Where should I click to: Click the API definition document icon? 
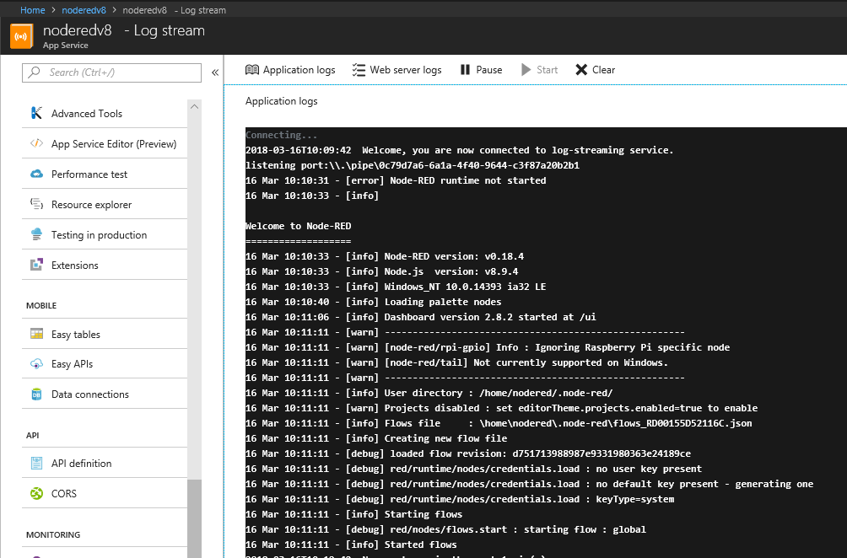tap(36, 463)
